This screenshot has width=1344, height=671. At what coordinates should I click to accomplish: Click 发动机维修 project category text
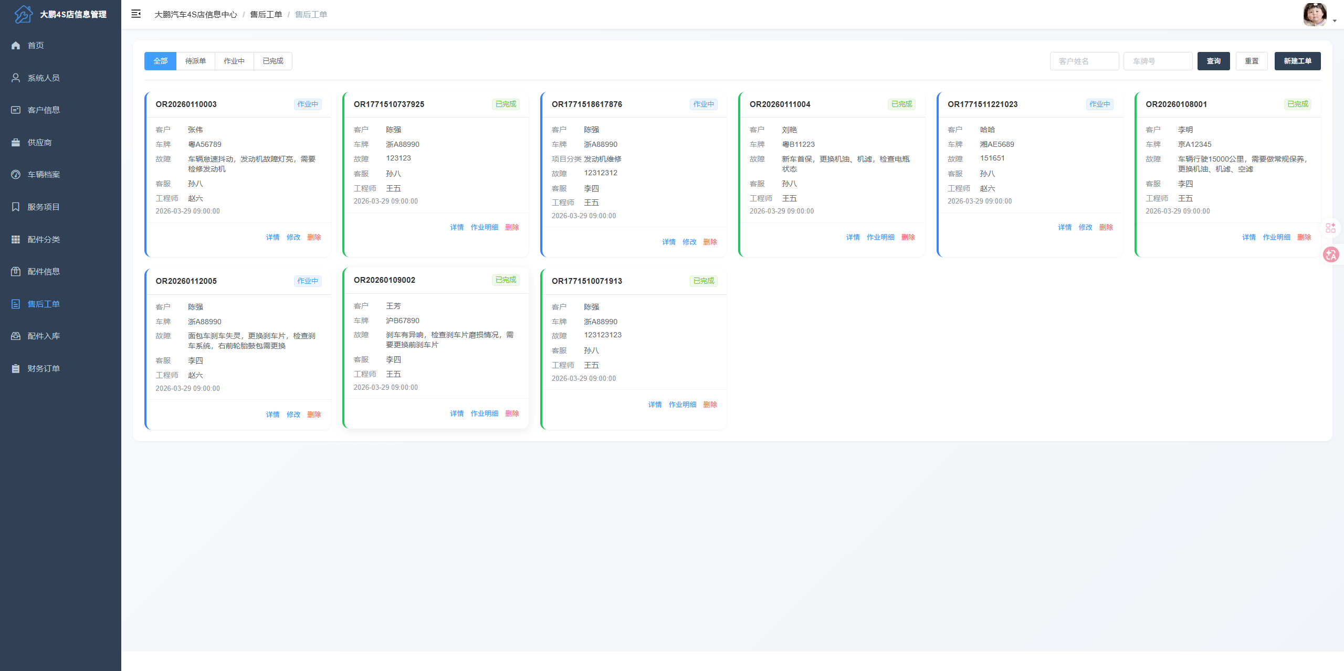pyautogui.click(x=603, y=159)
